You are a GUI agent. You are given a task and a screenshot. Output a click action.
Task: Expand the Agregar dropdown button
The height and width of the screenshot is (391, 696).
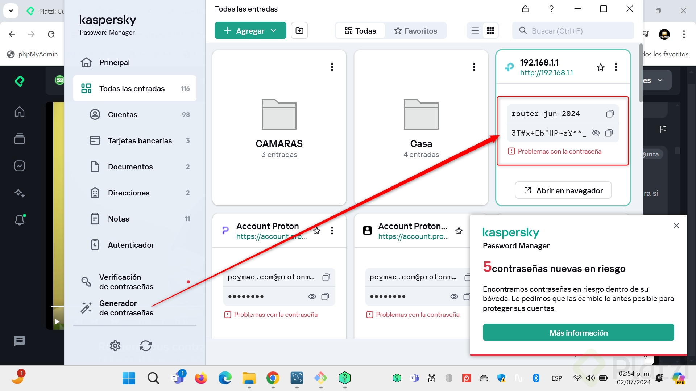click(250, 31)
